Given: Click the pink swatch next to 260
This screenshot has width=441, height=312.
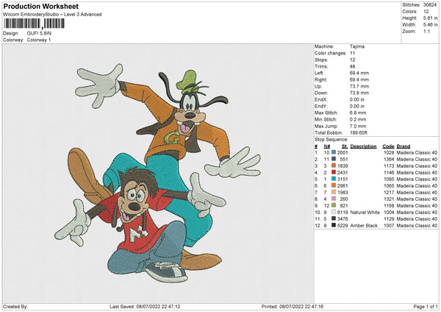Looking at the screenshot, I should [334, 199].
